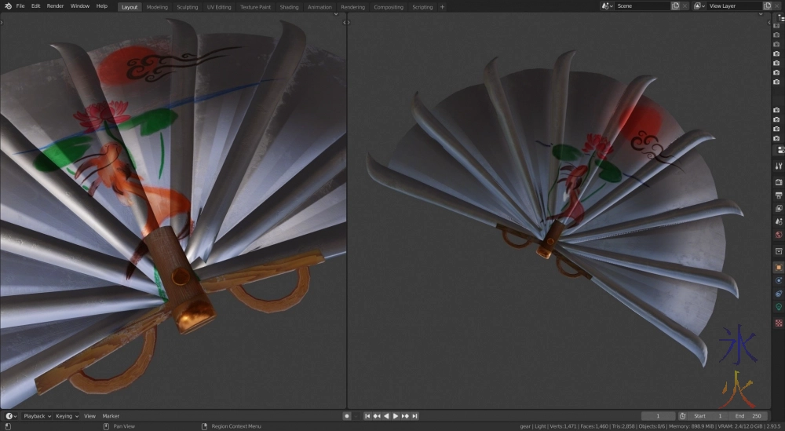The height and width of the screenshot is (431, 785).
Task: Add a new workspace with the plus tab
Action: (x=442, y=7)
